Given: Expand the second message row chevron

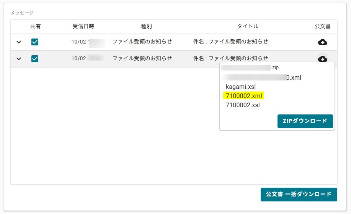Looking at the screenshot, I should tap(19, 59).
